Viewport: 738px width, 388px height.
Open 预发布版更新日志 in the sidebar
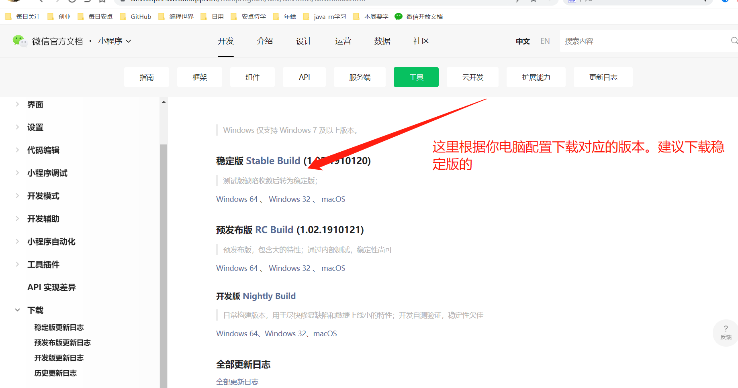62,343
